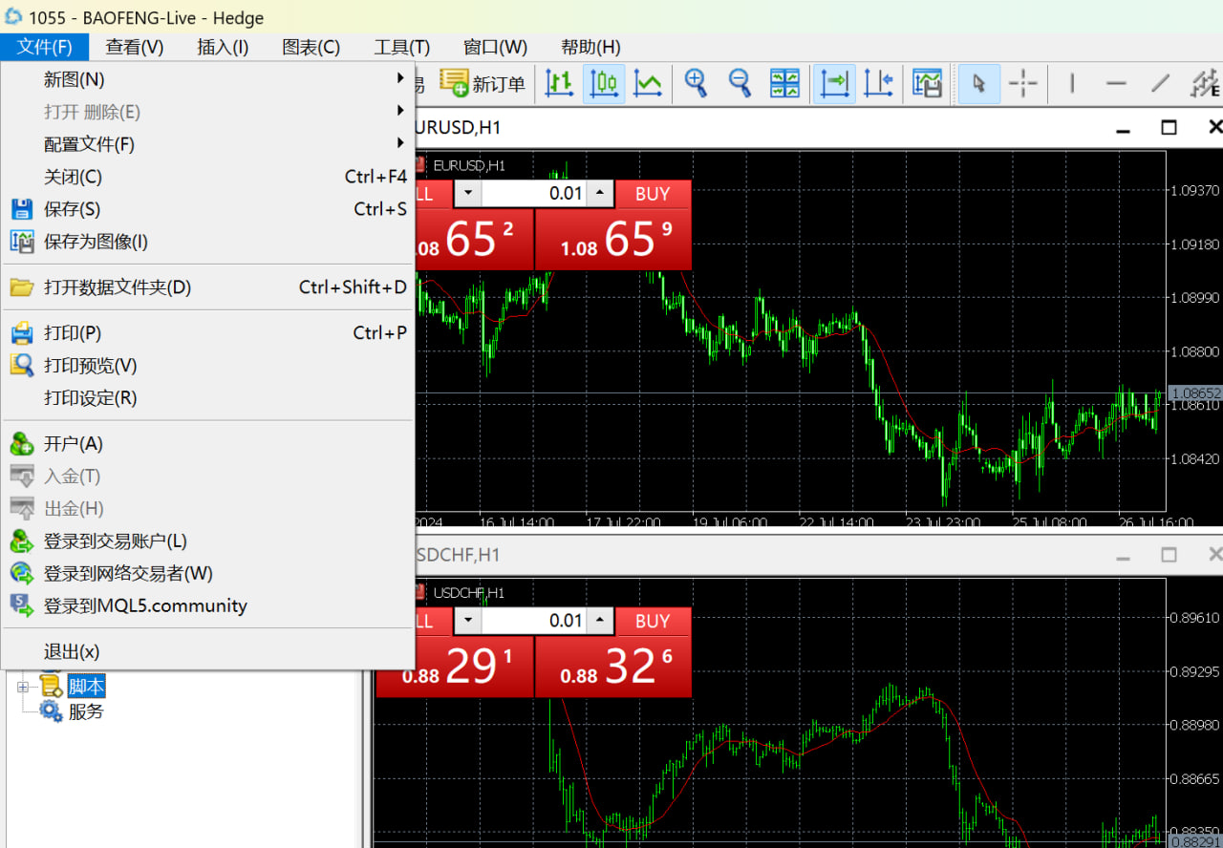
Task: Click the tile windows grid icon
Action: pyautogui.click(x=784, y=84)
